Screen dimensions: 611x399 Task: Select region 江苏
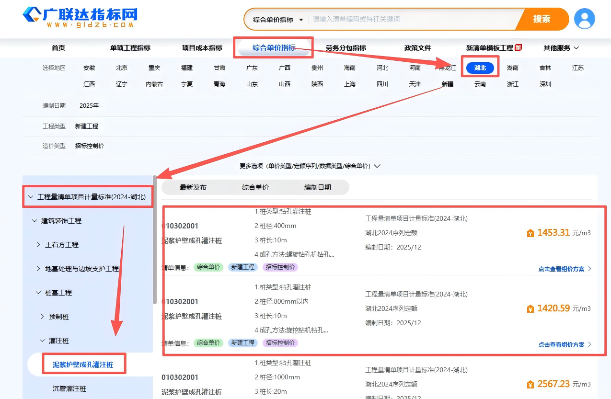pyautogui.click(x=578, y=68)
